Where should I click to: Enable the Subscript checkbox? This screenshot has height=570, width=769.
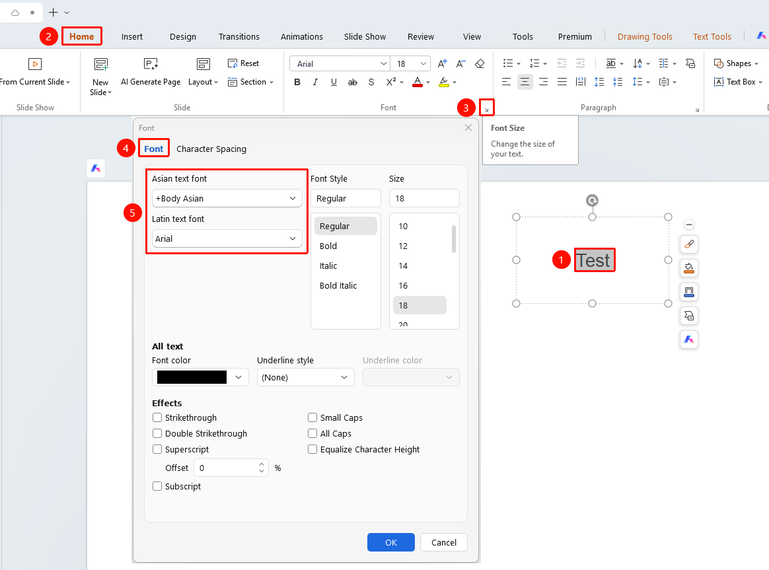tap(157, 486)
